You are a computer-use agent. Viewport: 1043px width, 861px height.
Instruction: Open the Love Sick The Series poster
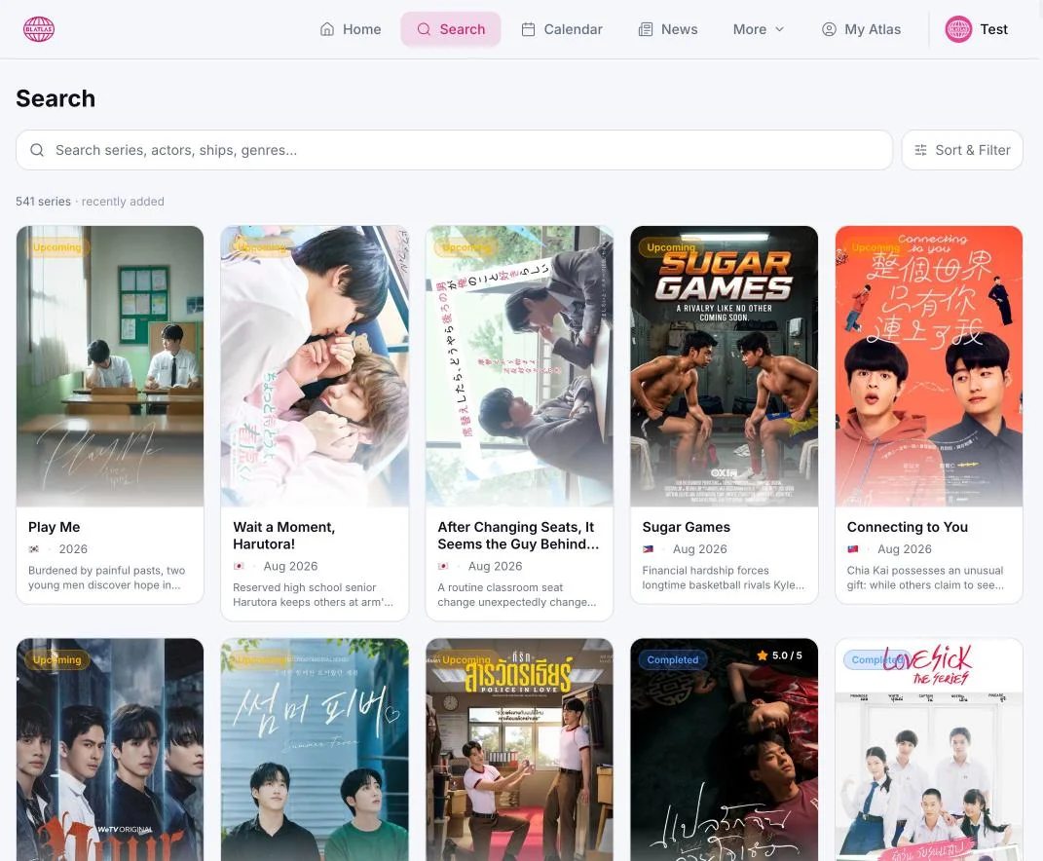(x=929, y=750)
